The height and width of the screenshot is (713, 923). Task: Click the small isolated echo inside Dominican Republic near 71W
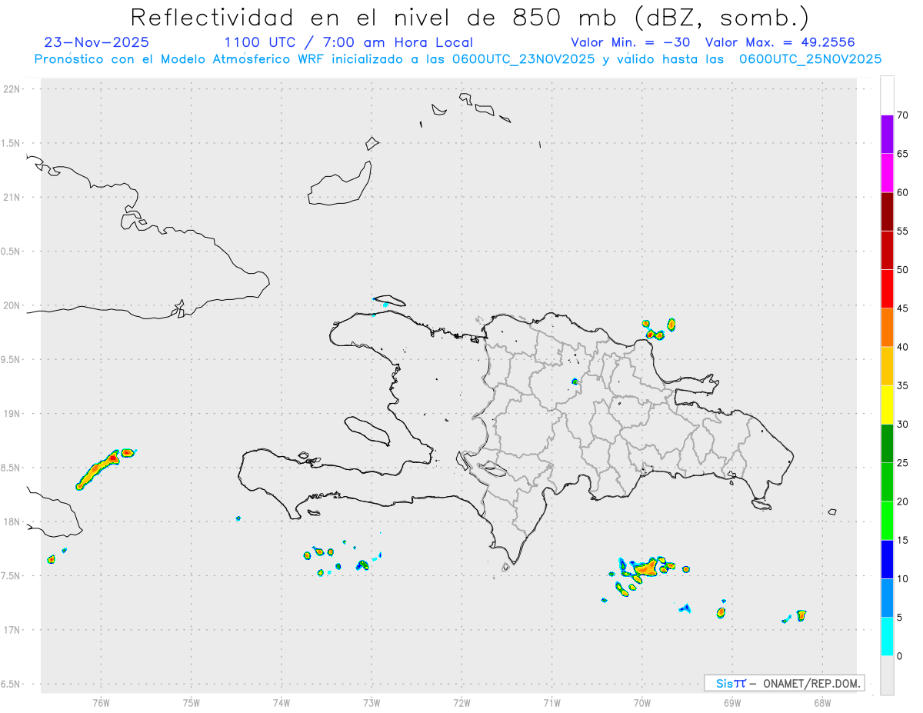click(574, 381)
